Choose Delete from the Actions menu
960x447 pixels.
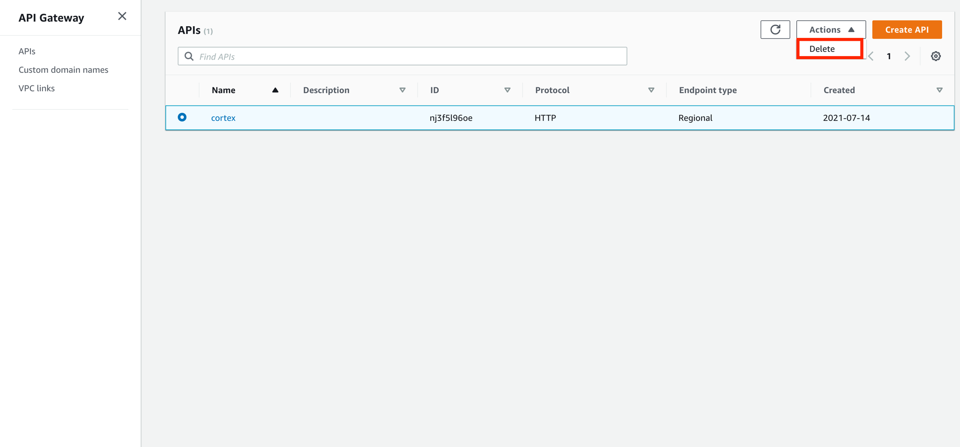click(x=822, y=49)
